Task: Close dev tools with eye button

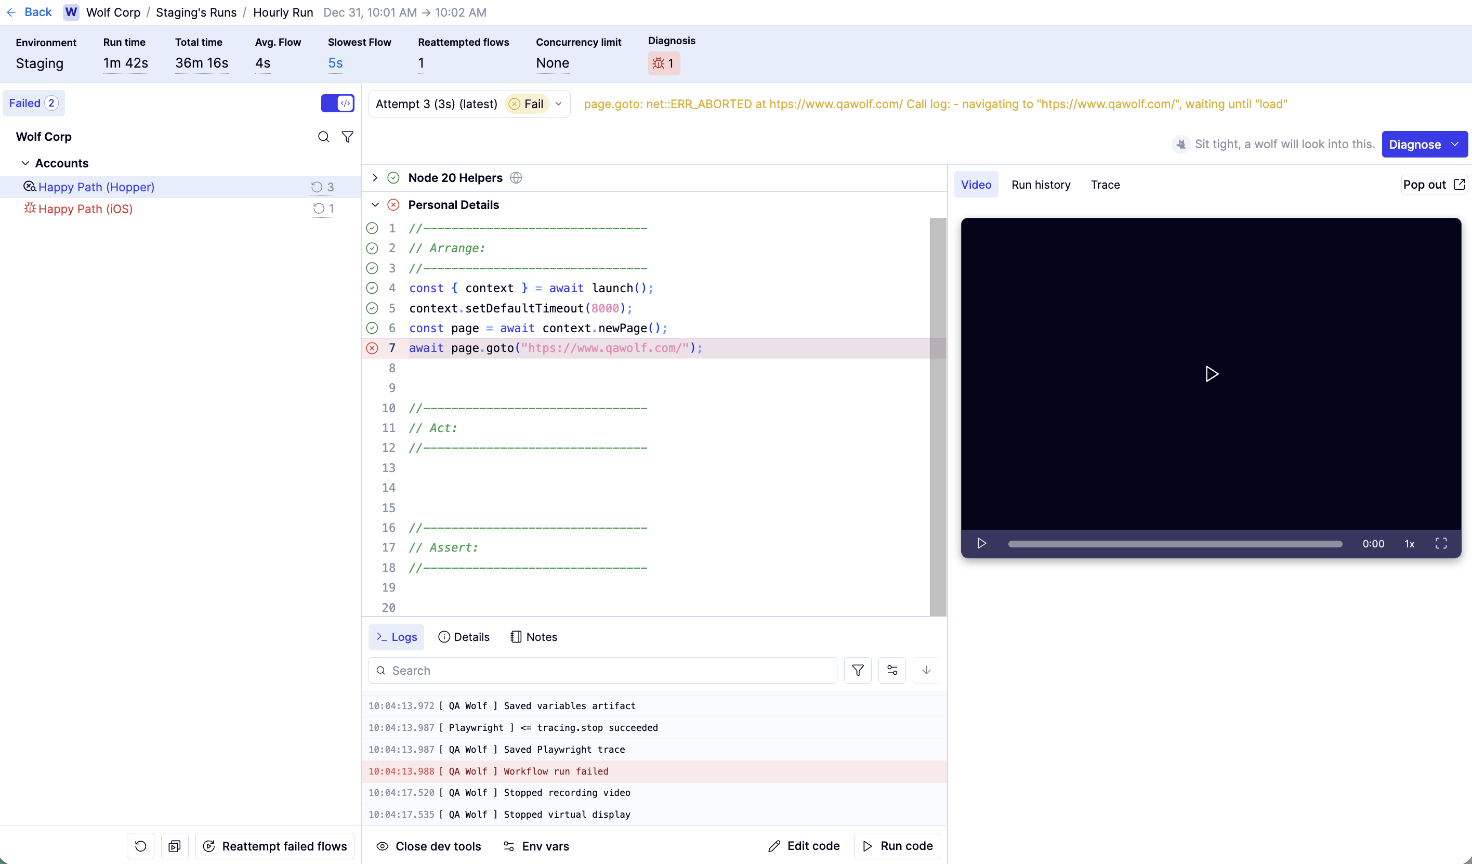Action: point(428,846)
